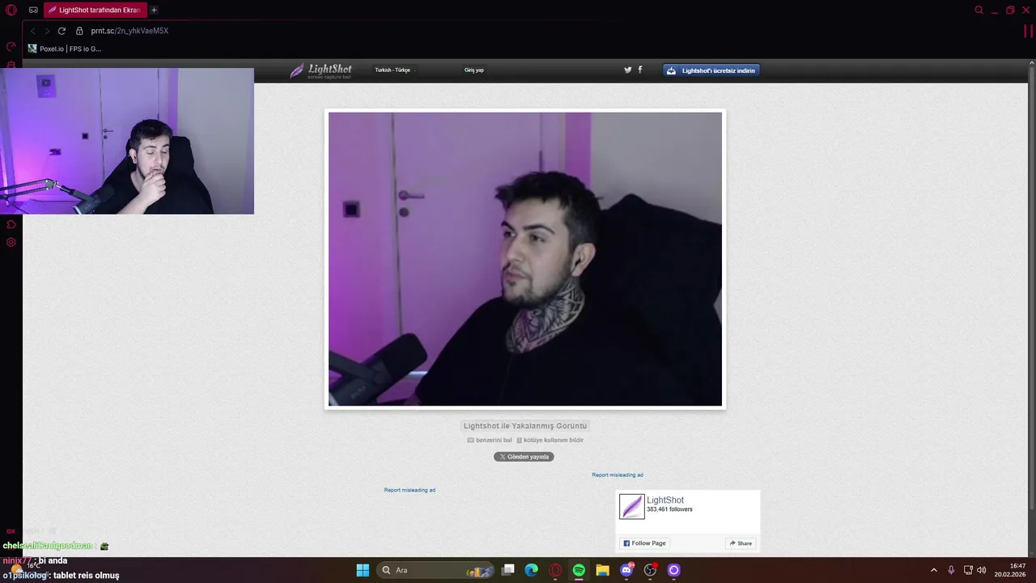Click LightShot name in Facebook widget
Viewport: 1036px width, 583px height.
(x=665, y=500)
